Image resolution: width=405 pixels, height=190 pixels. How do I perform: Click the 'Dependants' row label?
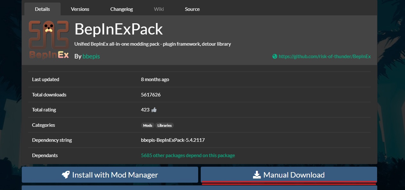tap(45, 156)
